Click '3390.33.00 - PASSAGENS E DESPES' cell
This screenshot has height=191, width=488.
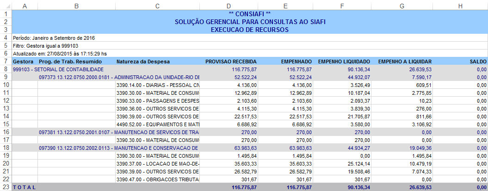[x=157, y=100]
